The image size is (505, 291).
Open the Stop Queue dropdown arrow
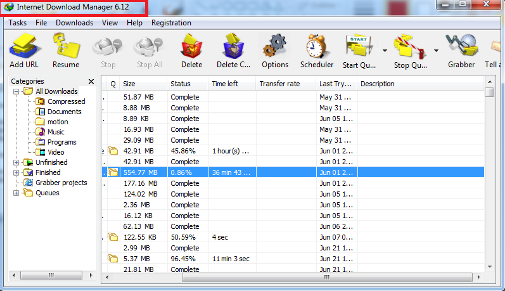436,51
